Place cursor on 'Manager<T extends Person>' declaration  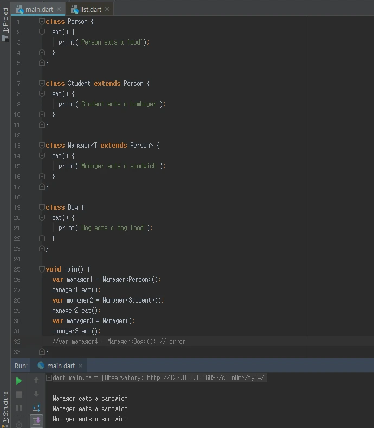coord(111,146)
